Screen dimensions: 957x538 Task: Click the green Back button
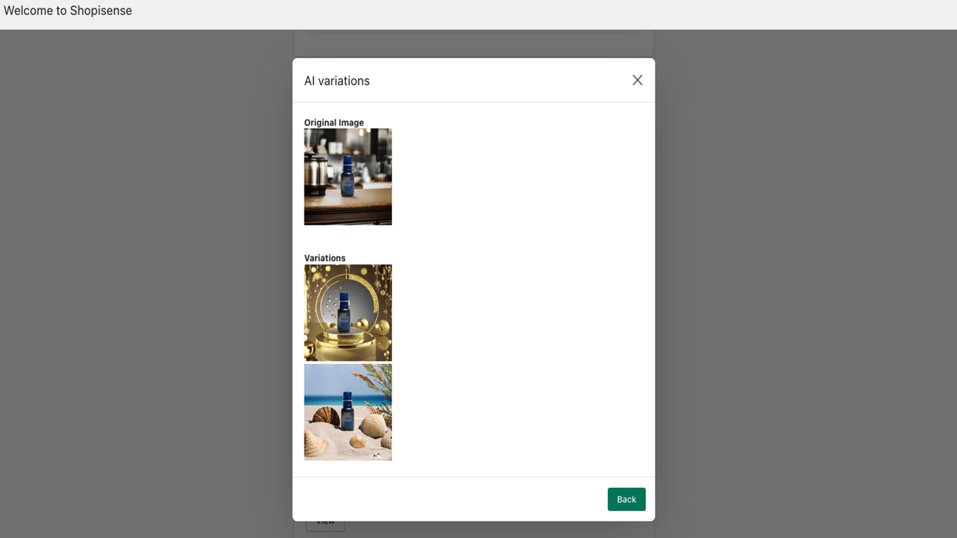[x=627, y=499]
